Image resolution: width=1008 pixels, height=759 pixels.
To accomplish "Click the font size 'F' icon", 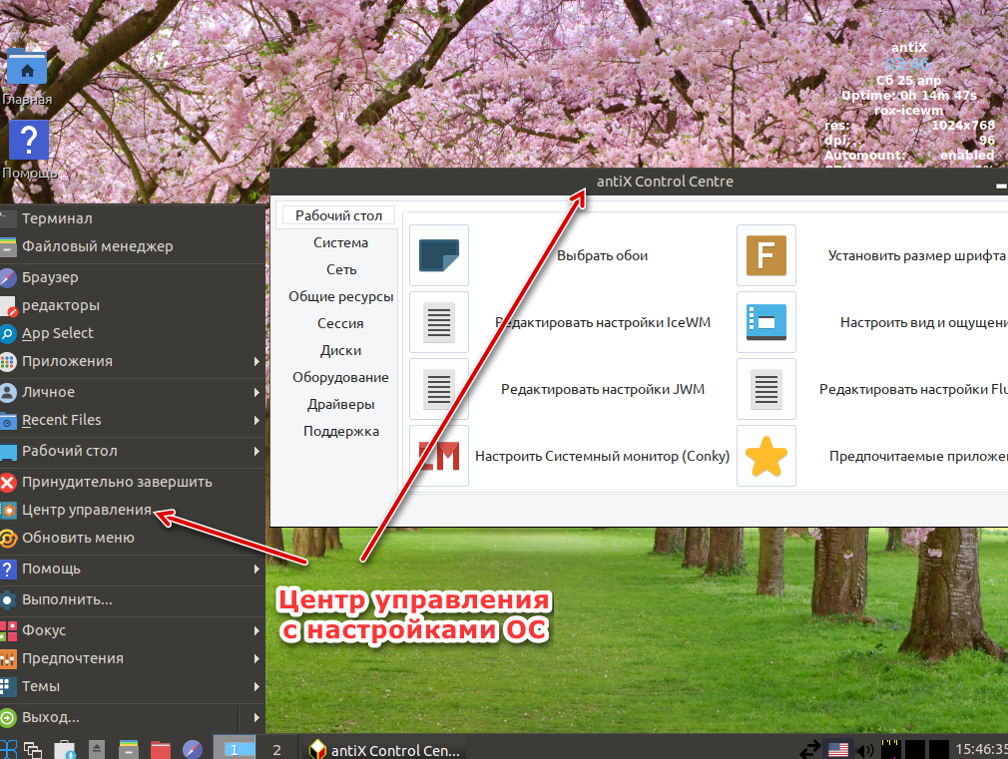I will click(x=766, y=255).
